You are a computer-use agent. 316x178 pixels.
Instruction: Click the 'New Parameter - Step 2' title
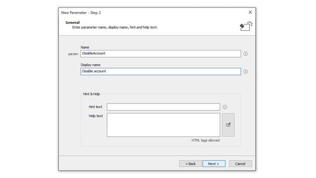tap(81, 12)
